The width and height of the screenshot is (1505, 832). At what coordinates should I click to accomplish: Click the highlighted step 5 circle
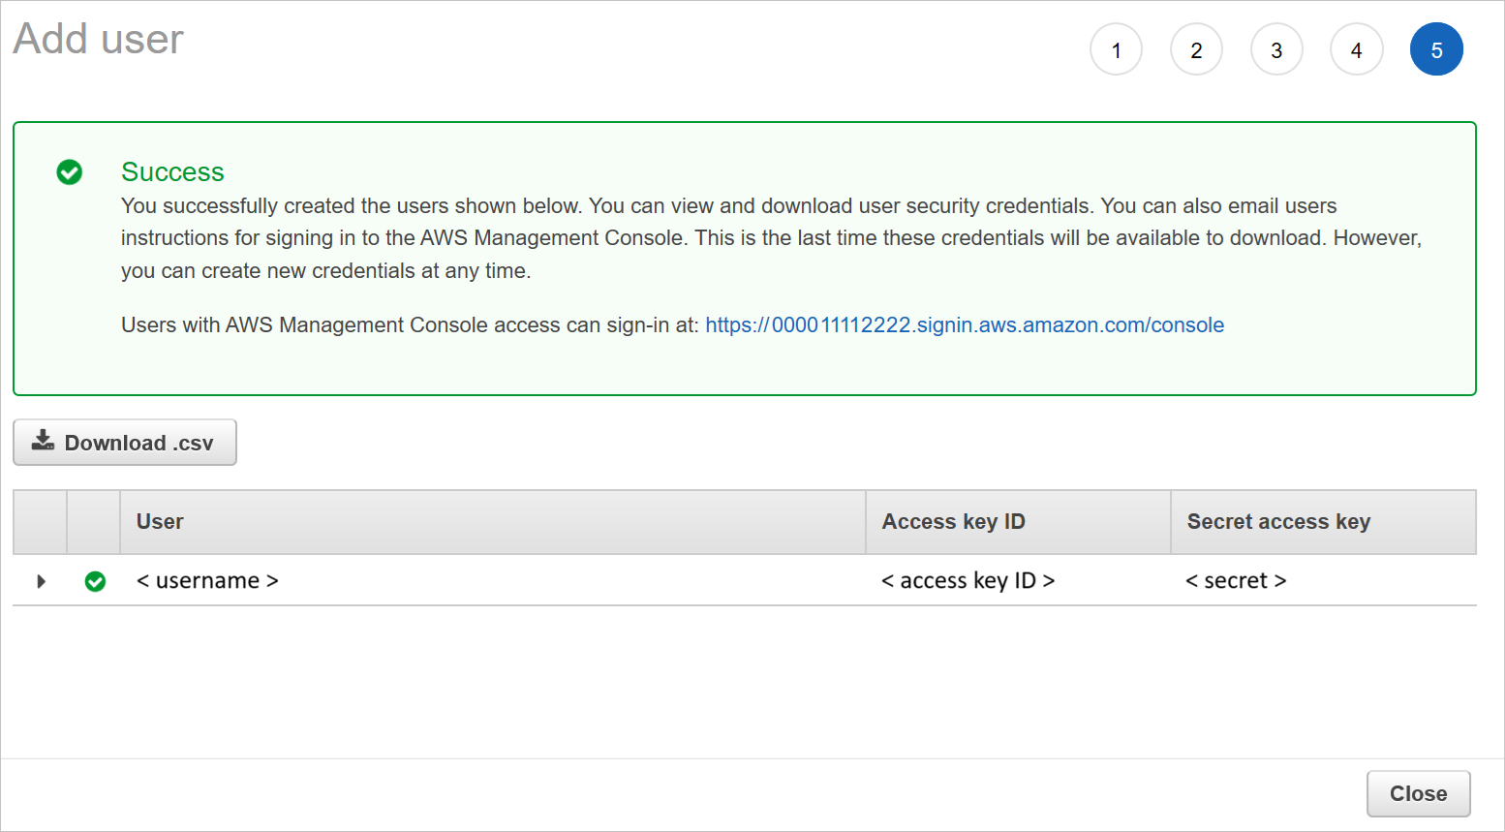tap(1437, 48)
